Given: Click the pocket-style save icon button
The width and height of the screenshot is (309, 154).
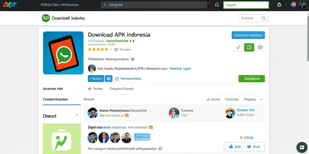Looking at the screenshot, I should [x=260, y=47].
